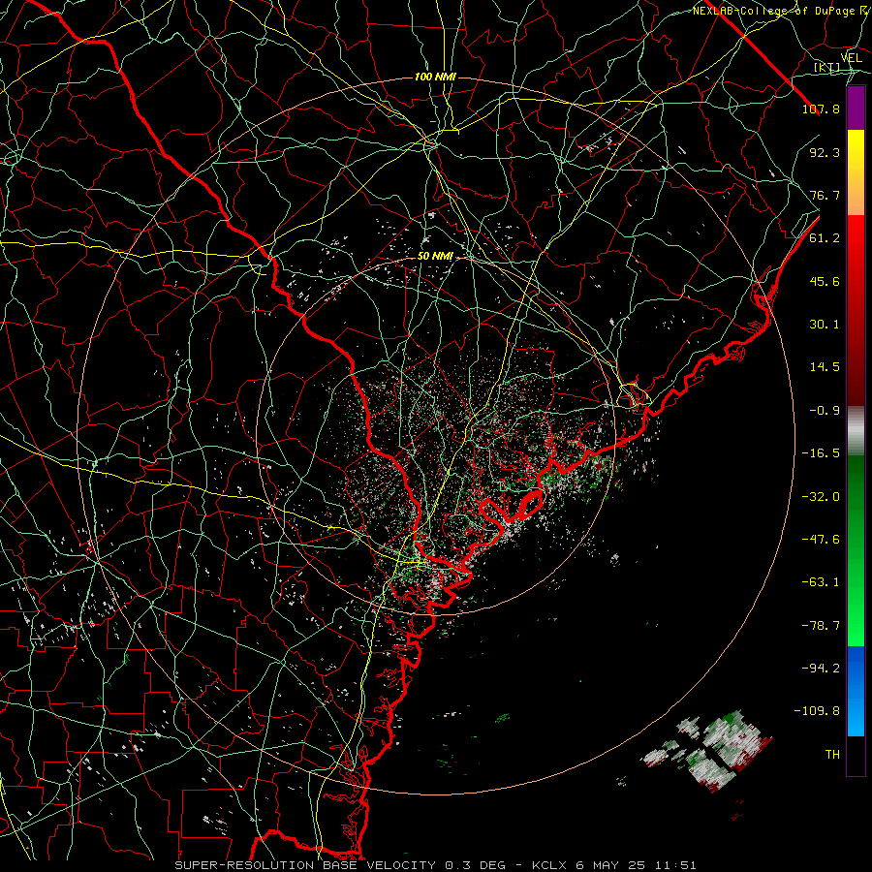
Task: Click the 50 NMI range ring label
Action: pos(435,256)
